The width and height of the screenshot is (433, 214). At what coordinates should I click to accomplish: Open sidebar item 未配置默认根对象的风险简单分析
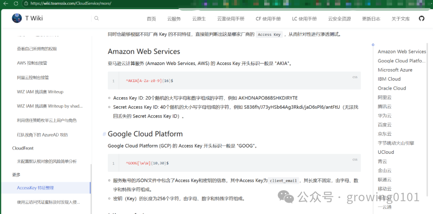click(47, 161)
